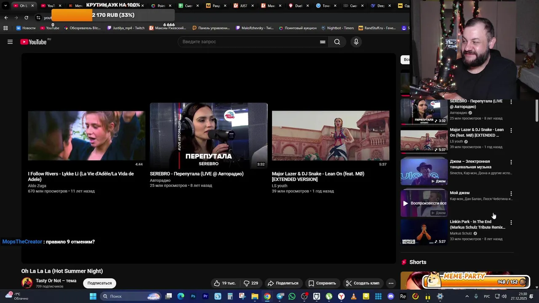
Task: Click the Сохранить save button
Action: pos(322,283)
